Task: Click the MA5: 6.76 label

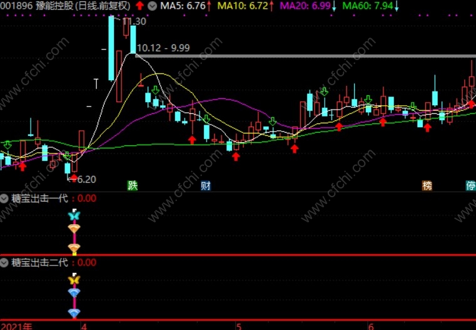Action: pyautogui.click(x=183, y=6)
